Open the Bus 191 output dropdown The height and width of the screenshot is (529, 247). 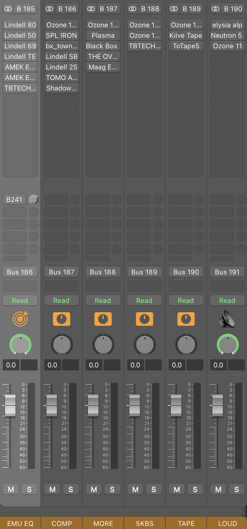pos(227,272)
